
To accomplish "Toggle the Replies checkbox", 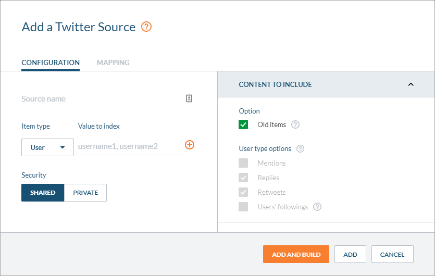I will pyautogui.click(x=243, y=178).
